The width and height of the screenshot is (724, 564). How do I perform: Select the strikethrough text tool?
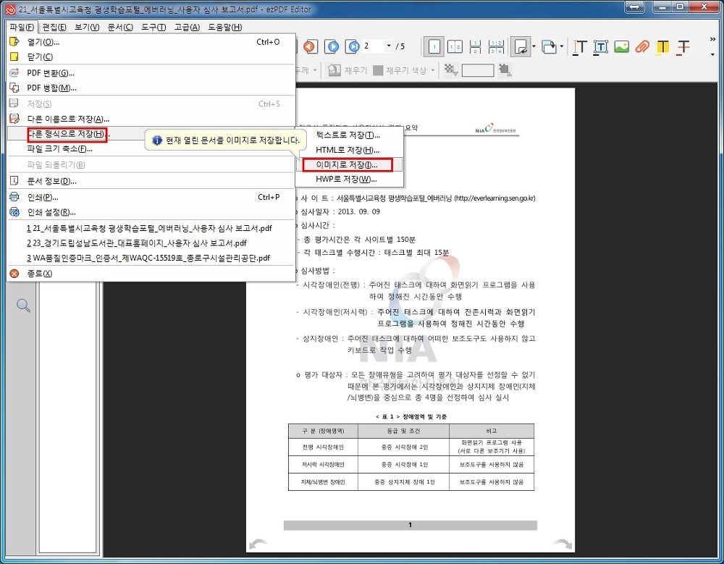pos(683,47)
